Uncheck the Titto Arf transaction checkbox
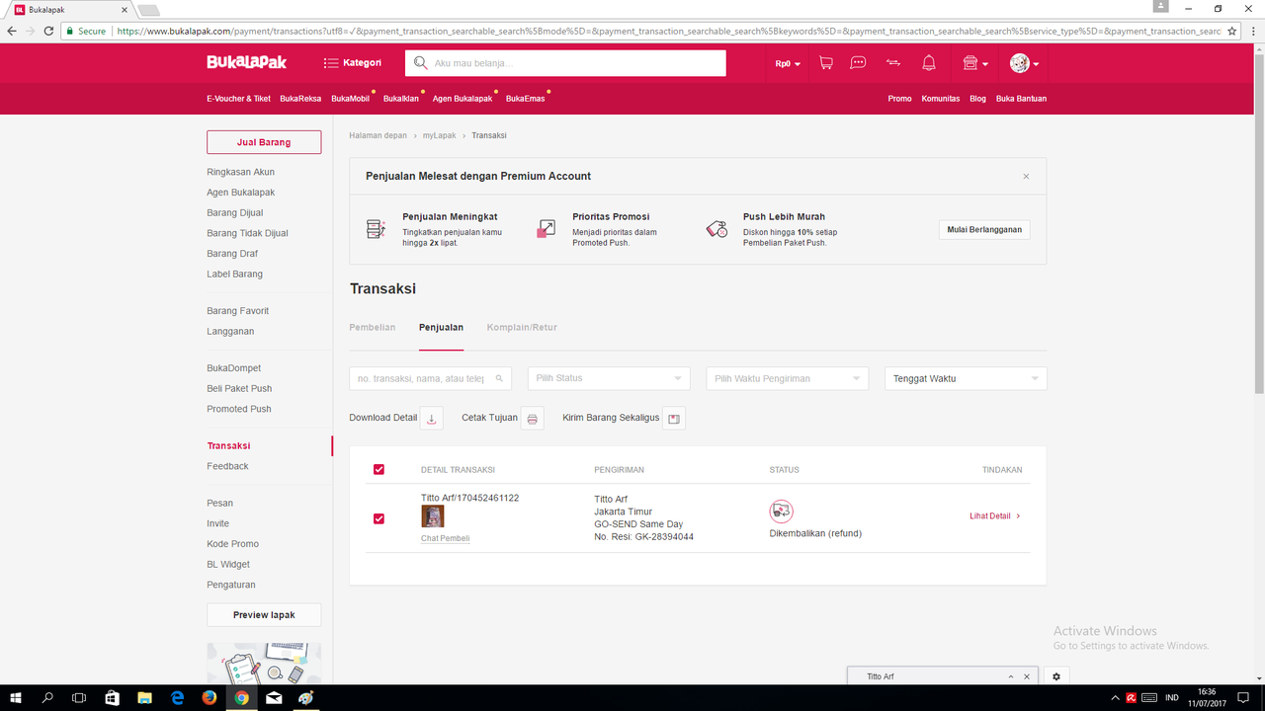Screen dimensions: 1265x711 point(379,518)
